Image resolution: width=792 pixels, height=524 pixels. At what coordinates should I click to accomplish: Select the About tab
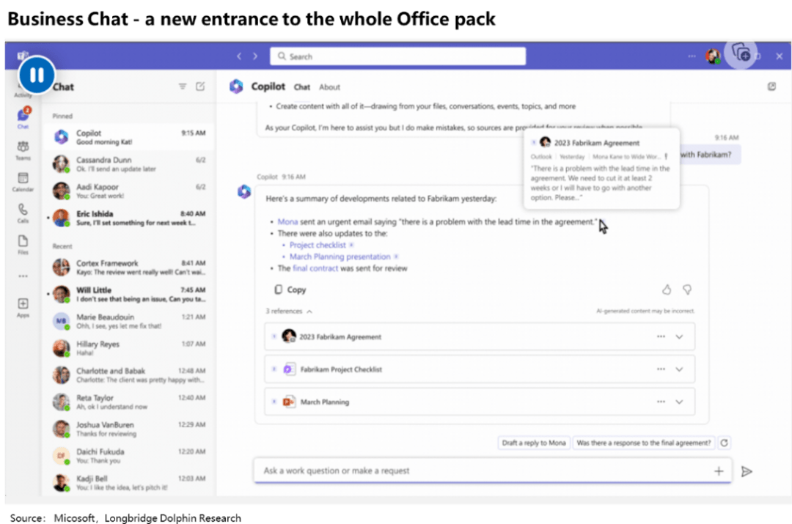329,86
